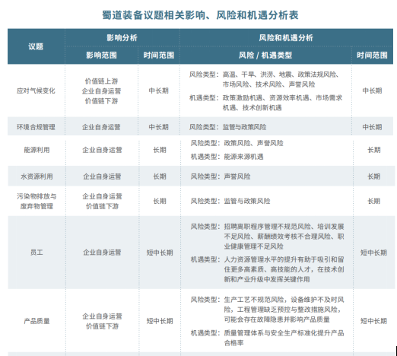Viewport: 397px width, 356px height.
Task: Select rightmost "短中长期" in 员工 row
Action: point(374,253)
